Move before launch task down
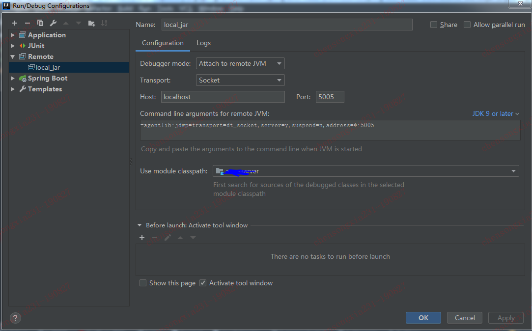This screenshot has height=331, width=532. click(193, 238)
